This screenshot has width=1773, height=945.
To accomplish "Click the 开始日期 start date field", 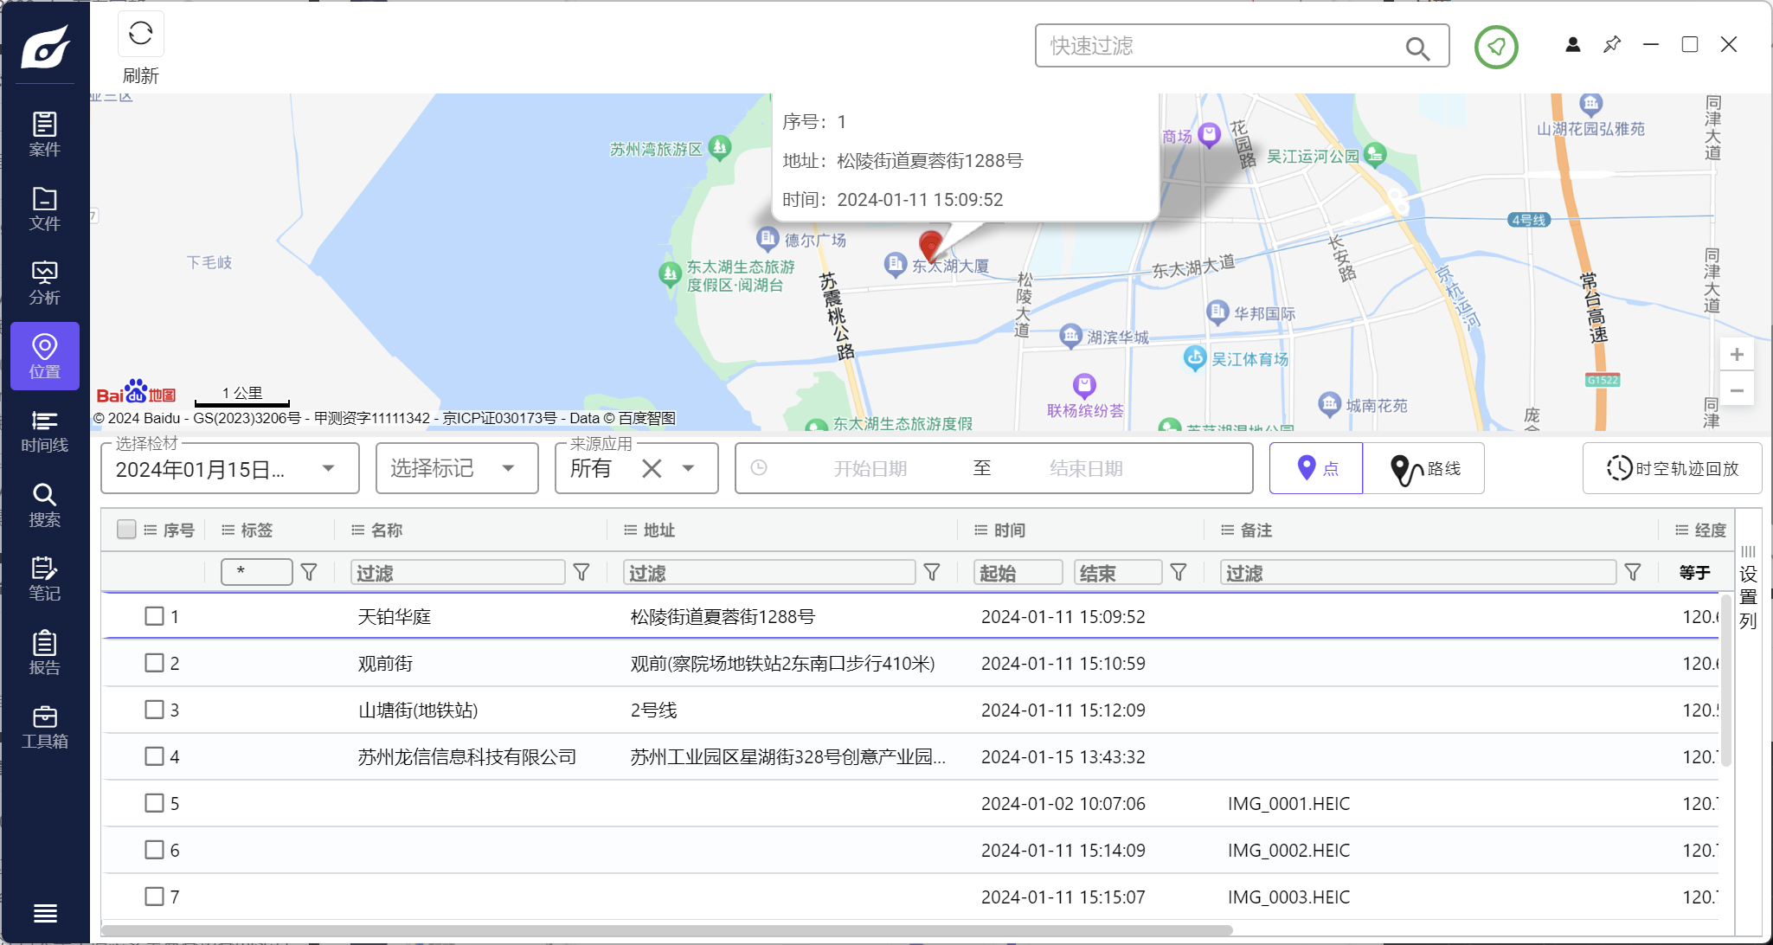I will click(x=870, y=468).
